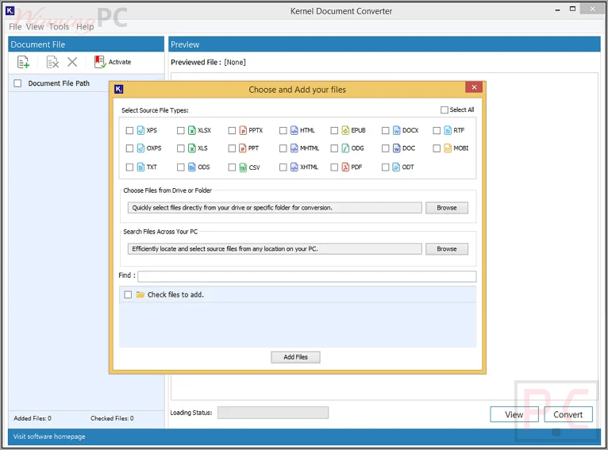Click the OXPS file type icon
This screenshot has width=608, height=450.
tap(140, 148)
